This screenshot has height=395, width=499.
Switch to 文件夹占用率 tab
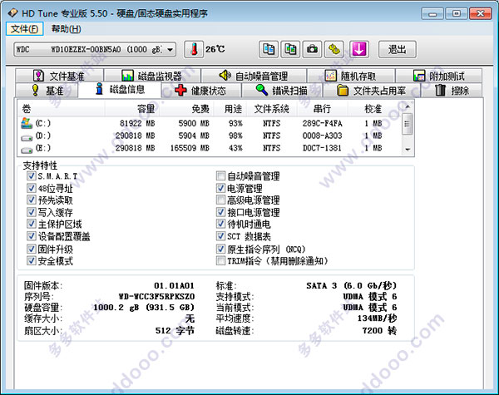(x=372, y=91)
